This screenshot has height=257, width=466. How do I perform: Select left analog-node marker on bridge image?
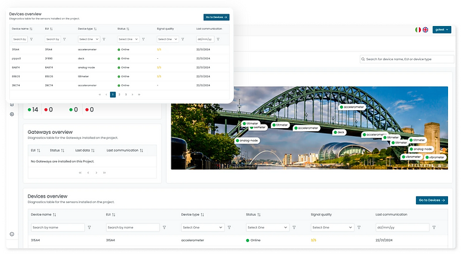(x=248, y=141)
